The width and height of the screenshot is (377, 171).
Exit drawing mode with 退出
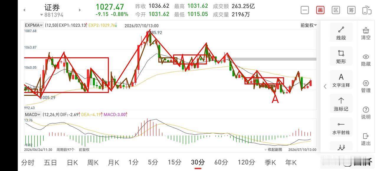pyautogui.click(x=366, y=139)
